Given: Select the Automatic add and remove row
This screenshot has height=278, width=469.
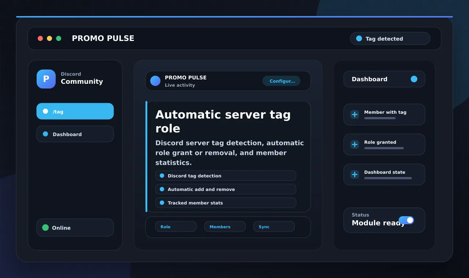Looking at the screenshot, I should (x=226, y=189).
